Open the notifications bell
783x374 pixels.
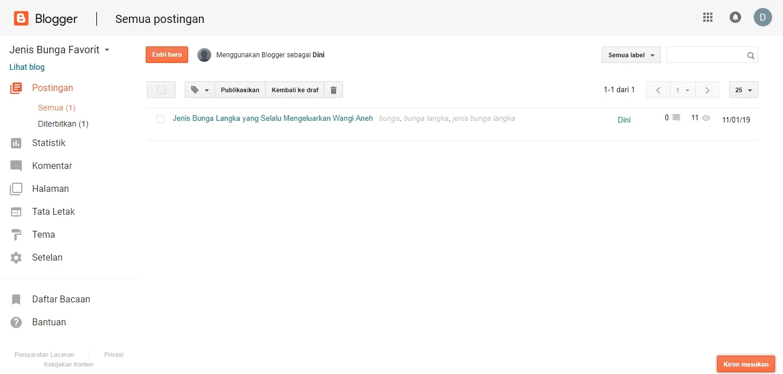click(x=735, y=17)
